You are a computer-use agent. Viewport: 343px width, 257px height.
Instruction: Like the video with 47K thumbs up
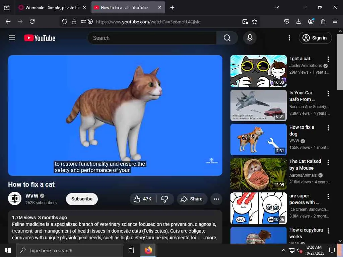[143, 199]
